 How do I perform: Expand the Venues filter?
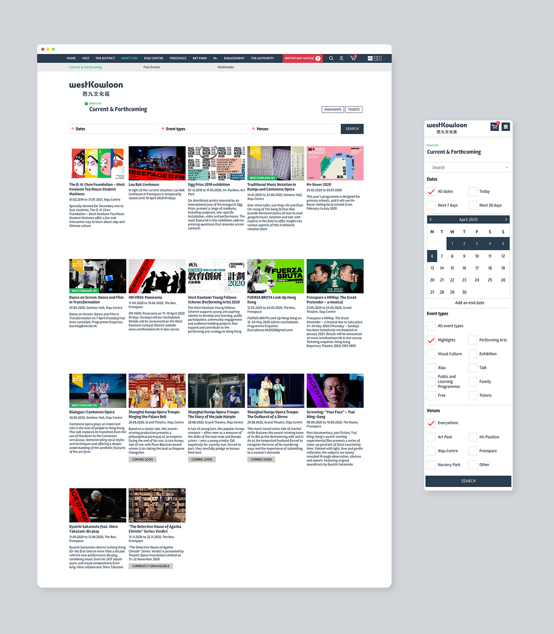pyautogui.click(x=293, y=129)
